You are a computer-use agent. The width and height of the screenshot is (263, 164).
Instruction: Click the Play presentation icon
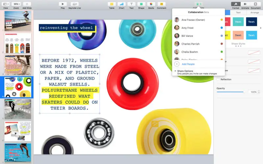coord(63,4)
